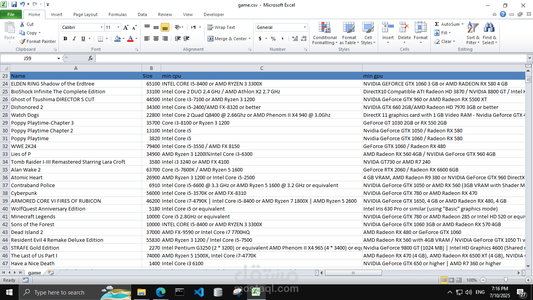Click the Zoom In plus button
Image resolution: width=533 pixels, height=300 pixels.
pos(528,280)
